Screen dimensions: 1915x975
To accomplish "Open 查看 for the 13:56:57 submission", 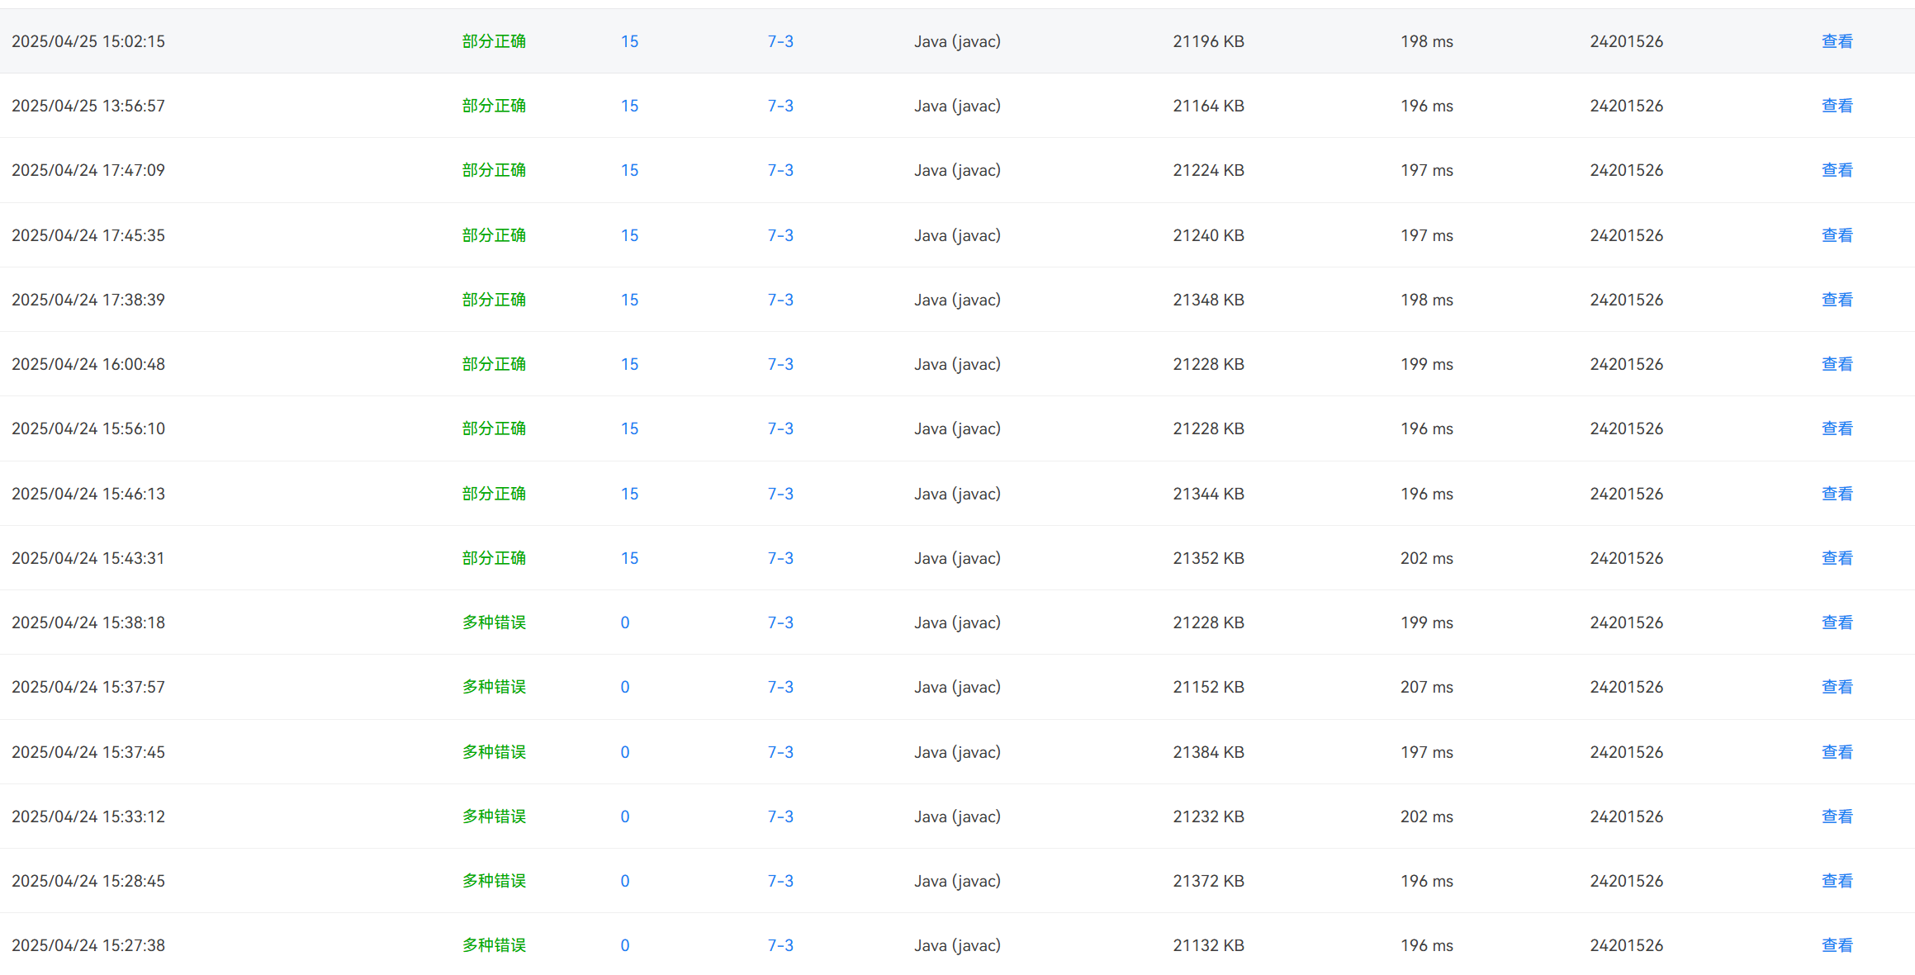I will [1837, 106].
